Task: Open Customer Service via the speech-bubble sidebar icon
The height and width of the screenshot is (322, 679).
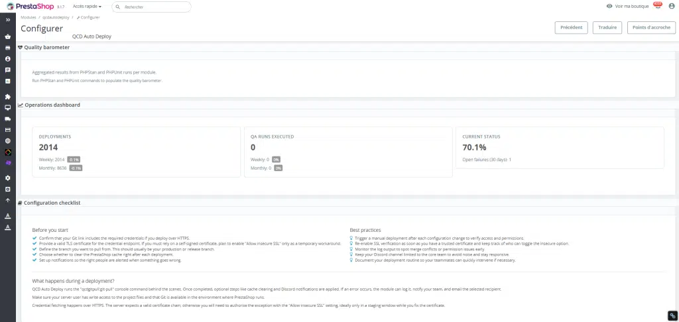Action: [8, 70]
